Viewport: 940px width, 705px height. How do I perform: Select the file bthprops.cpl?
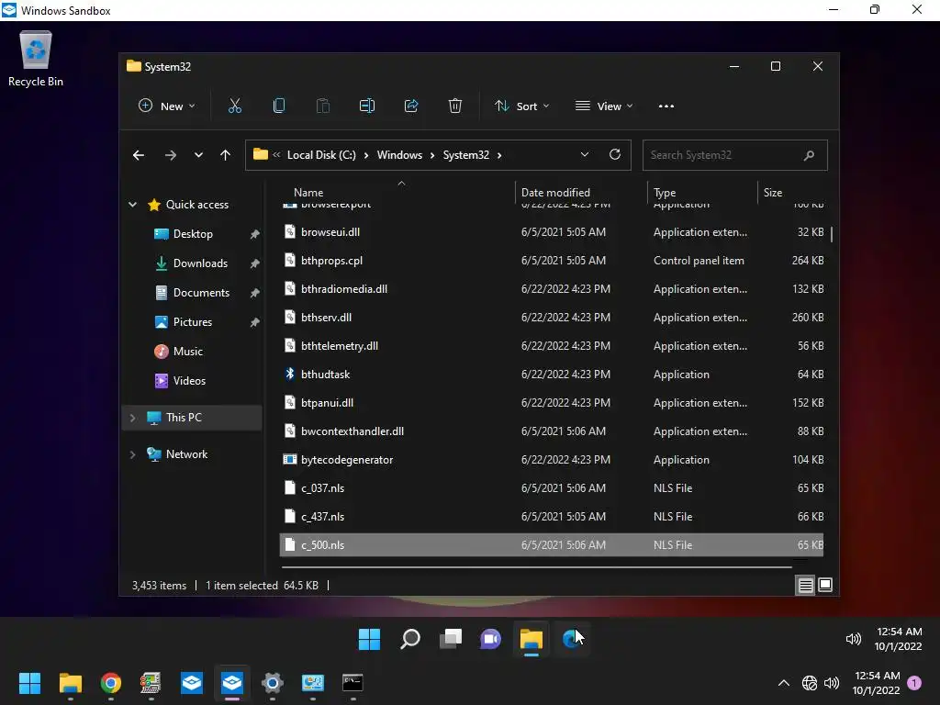[x=552, y=260]
